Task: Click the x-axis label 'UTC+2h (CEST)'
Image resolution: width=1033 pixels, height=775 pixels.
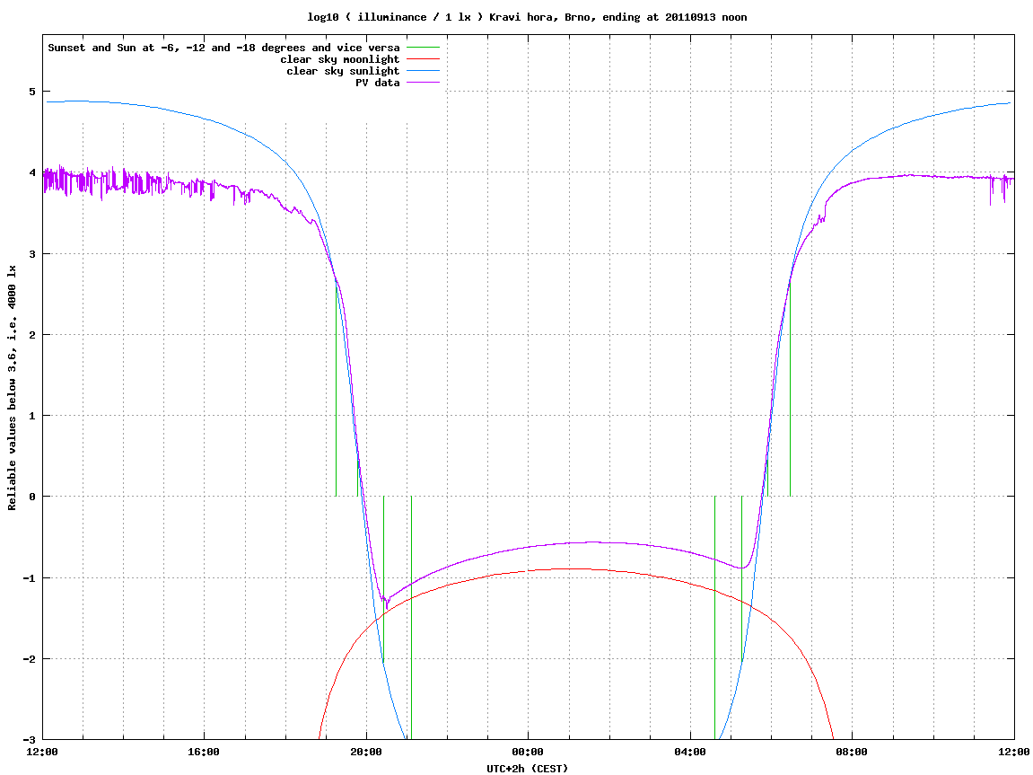Action: 527,769
